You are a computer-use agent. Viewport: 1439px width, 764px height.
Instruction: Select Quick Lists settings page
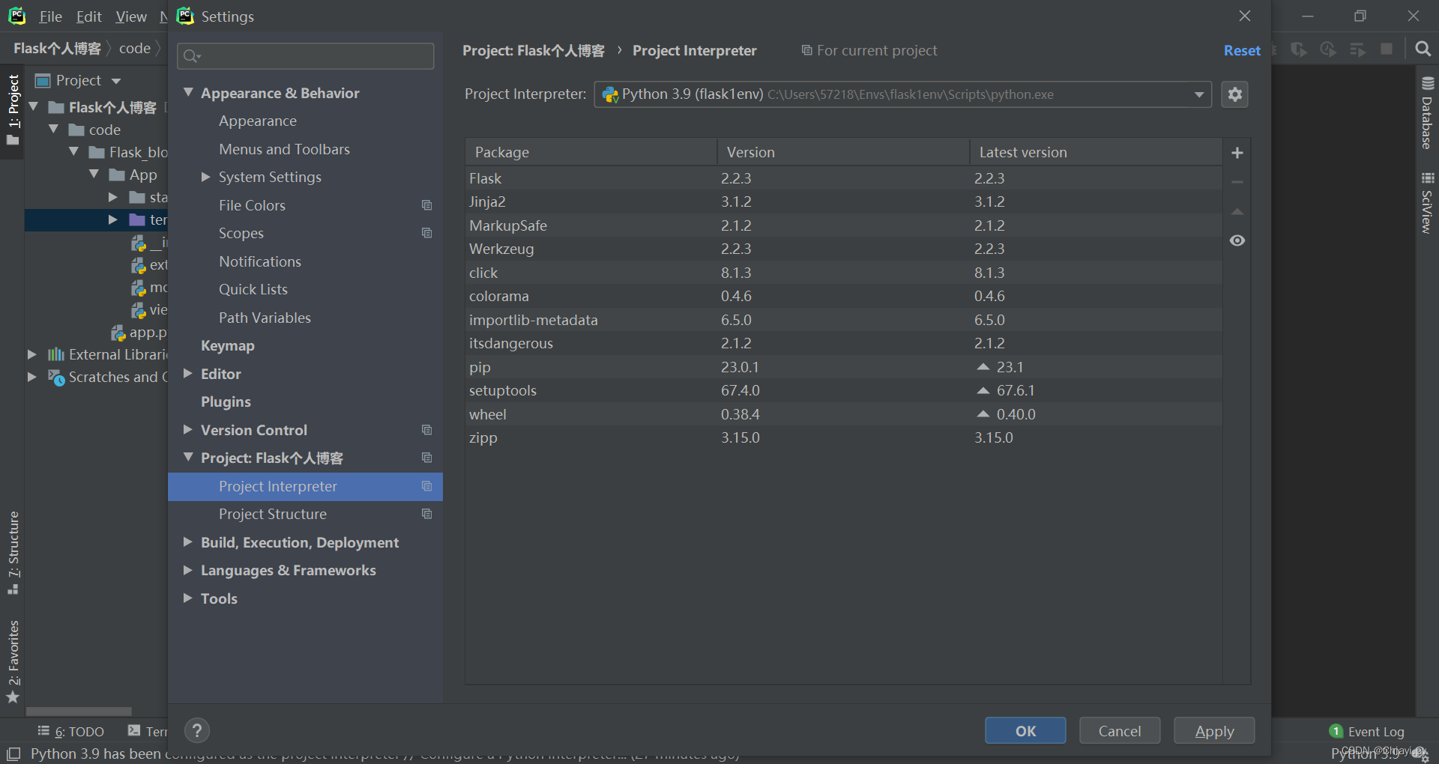(x=253, y=289)
